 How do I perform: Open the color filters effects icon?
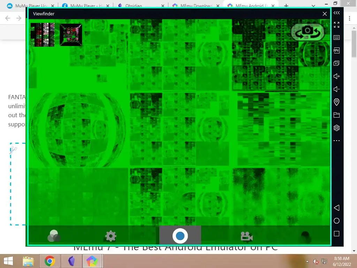tap(54, 236)
